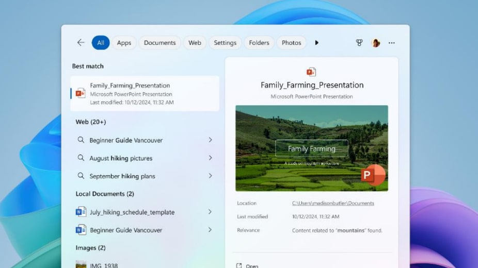Expand July_hiking_schedule_template chevron
478x268 pixels.
(210, 212)
